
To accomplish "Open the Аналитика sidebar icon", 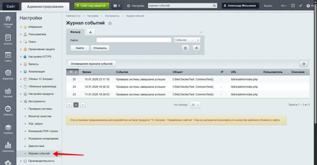I will 8,147.
